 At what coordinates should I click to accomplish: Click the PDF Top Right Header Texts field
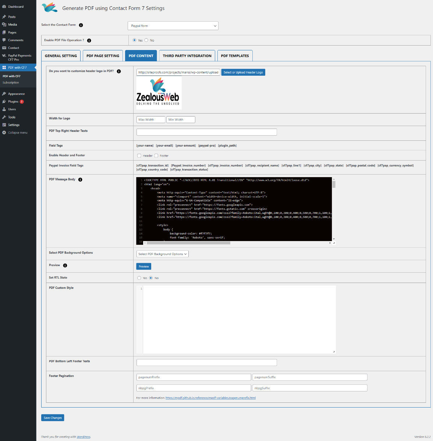(206, 132)
